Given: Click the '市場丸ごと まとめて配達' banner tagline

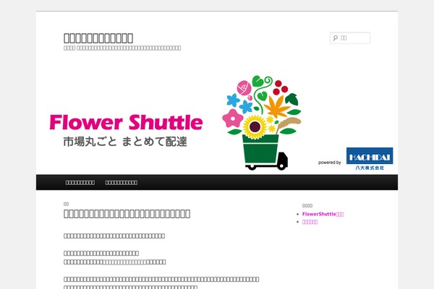Looking at the screenshot, I should (x=125, y=142).
